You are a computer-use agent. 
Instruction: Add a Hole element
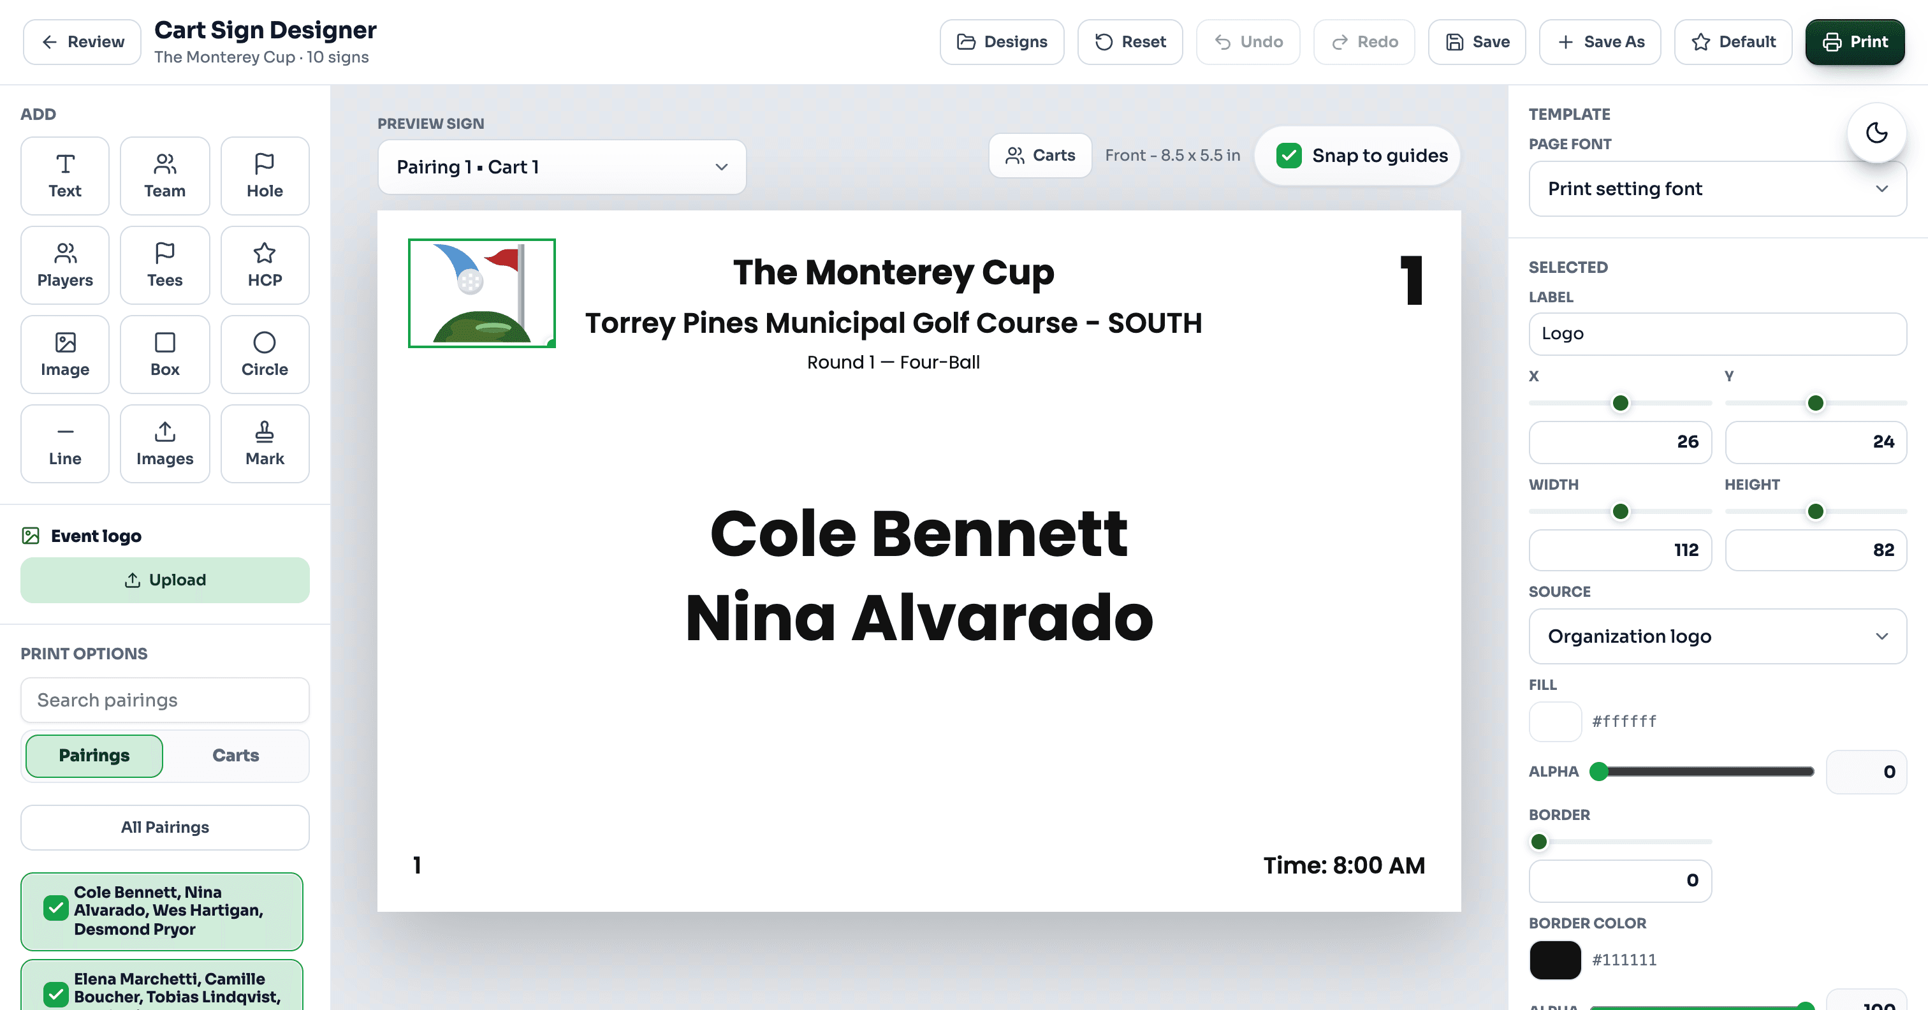pos(265,176)
